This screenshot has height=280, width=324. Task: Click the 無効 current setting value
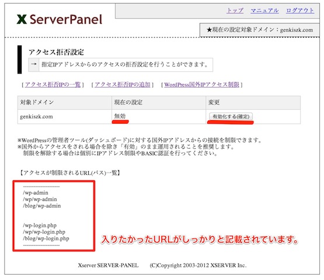point(120,116)
